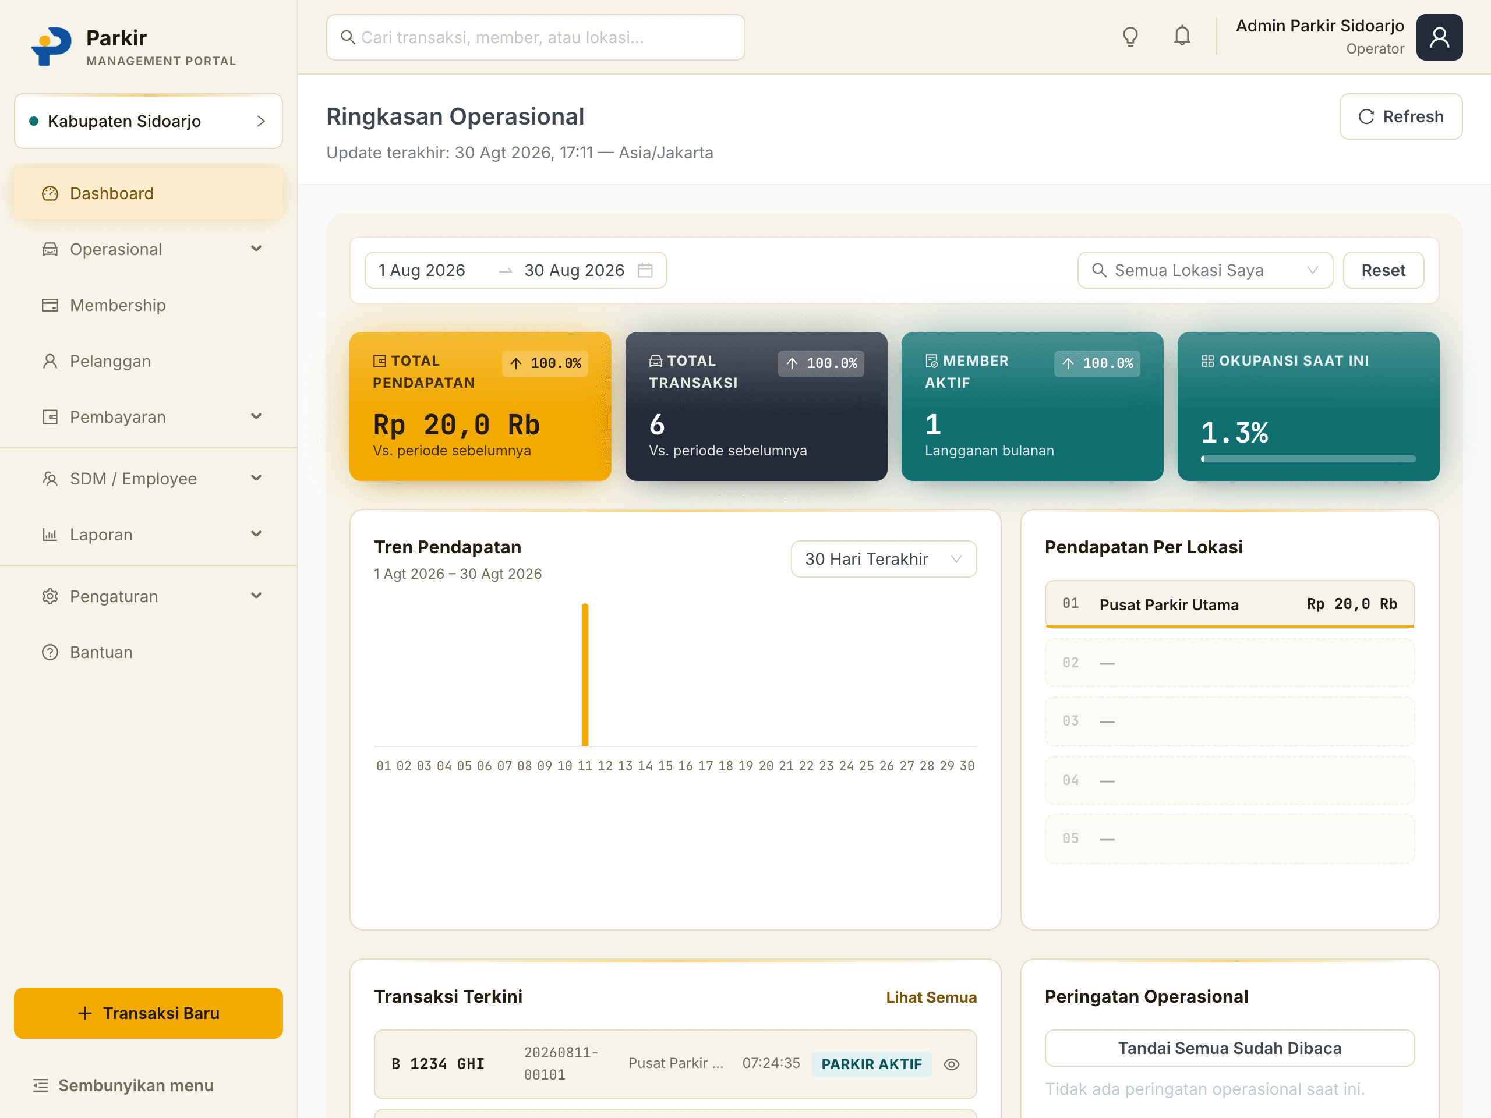Click the Membership card icon
Viewport: 1491px width, 1118px height.
pyautogui.click(x=50, y=305)
